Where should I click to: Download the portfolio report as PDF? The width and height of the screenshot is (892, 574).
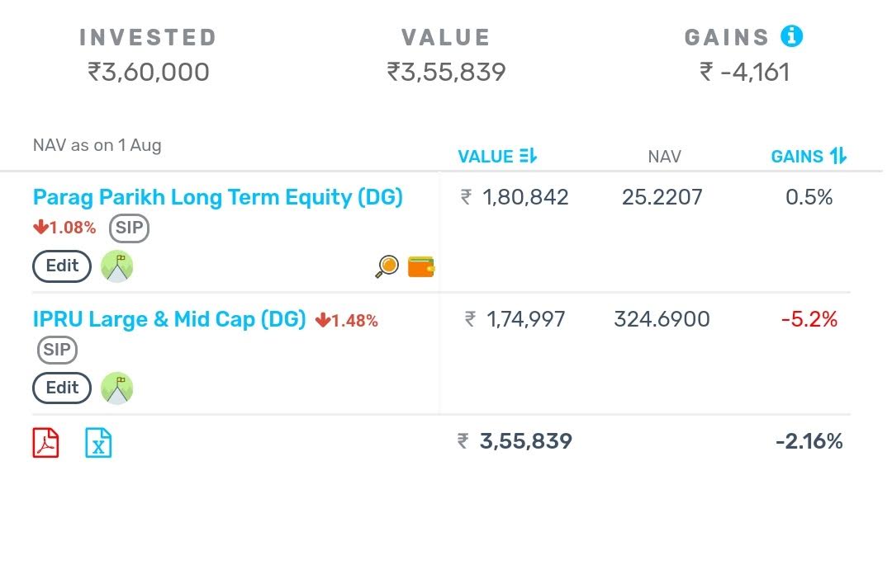(x=45, y=443)
